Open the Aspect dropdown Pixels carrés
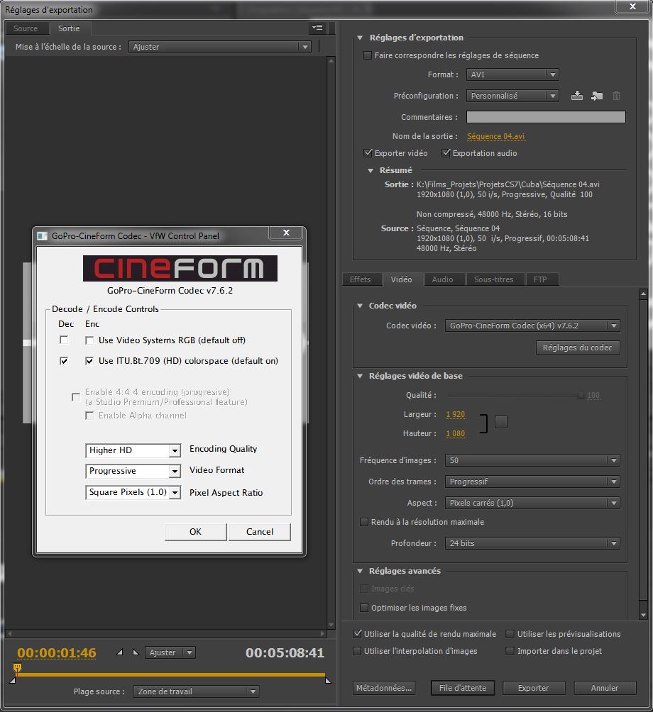653x712 pixels. (532, 503)
